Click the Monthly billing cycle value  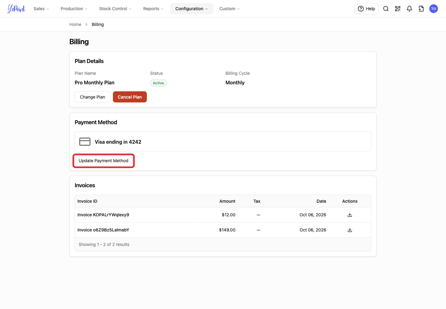click(235, 83)
